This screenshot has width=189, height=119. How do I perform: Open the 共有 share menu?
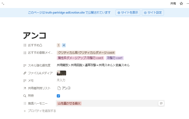point(173,3)
